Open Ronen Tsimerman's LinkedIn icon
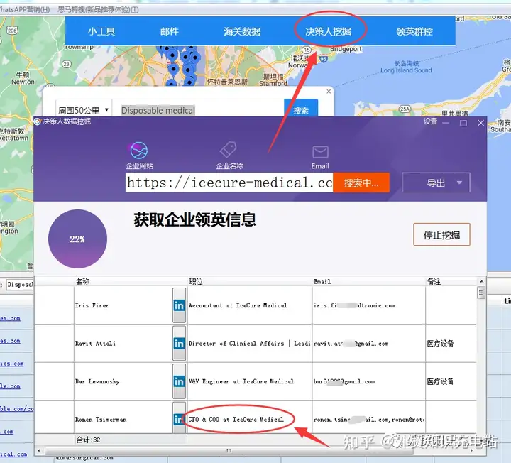Image resolution: width=511 pixels, height=463 pixels. tap(179, 418)
